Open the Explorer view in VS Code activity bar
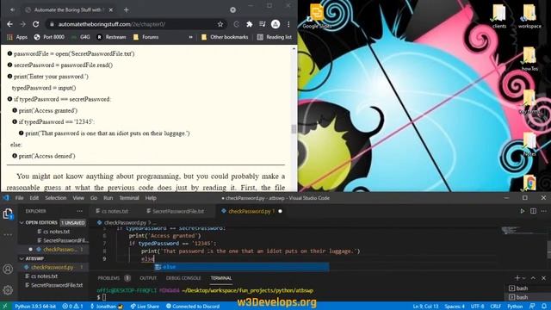The image size is (551, 310). [8, 214]
